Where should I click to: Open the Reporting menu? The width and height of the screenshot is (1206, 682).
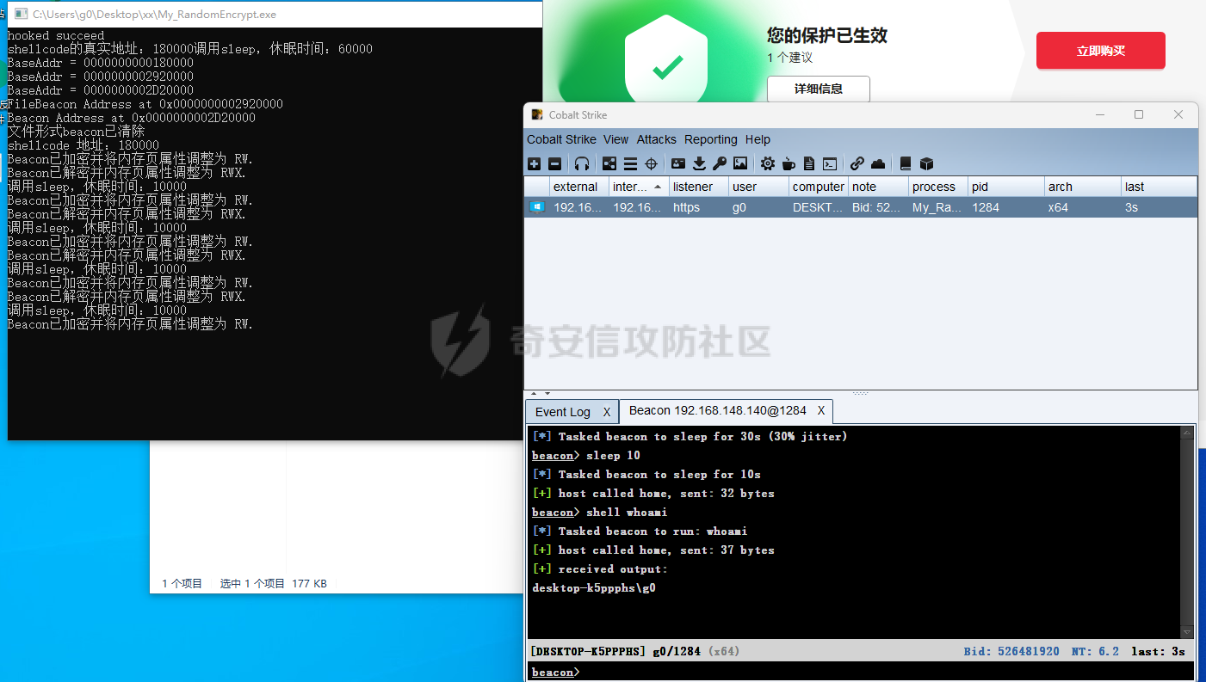(x=711, y=139)
